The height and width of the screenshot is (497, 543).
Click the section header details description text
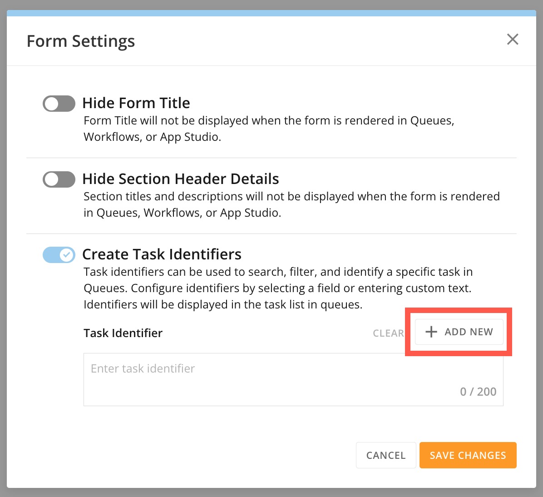pyautogui.click(x=291, y=204)
